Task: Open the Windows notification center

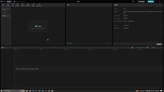Action: coord(161,91)
